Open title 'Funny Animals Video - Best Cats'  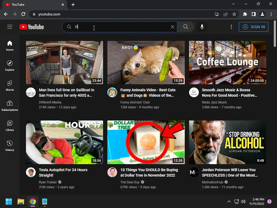pyautogui.click(x=148, y=93)
